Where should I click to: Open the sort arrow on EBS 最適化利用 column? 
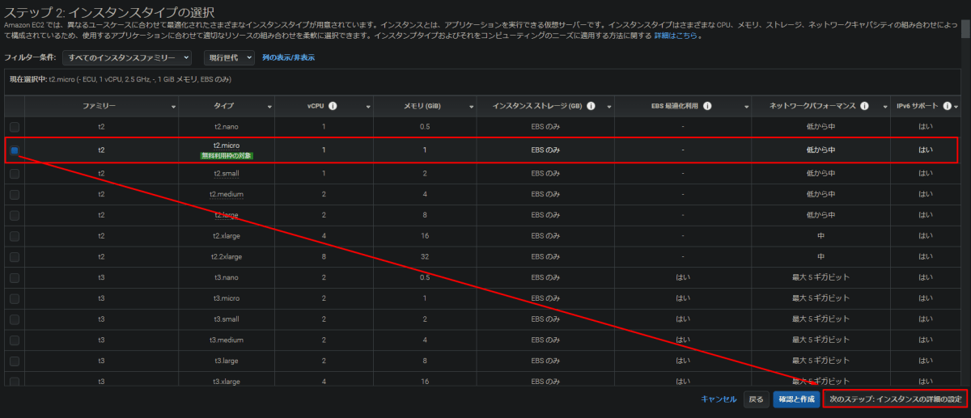746,107
